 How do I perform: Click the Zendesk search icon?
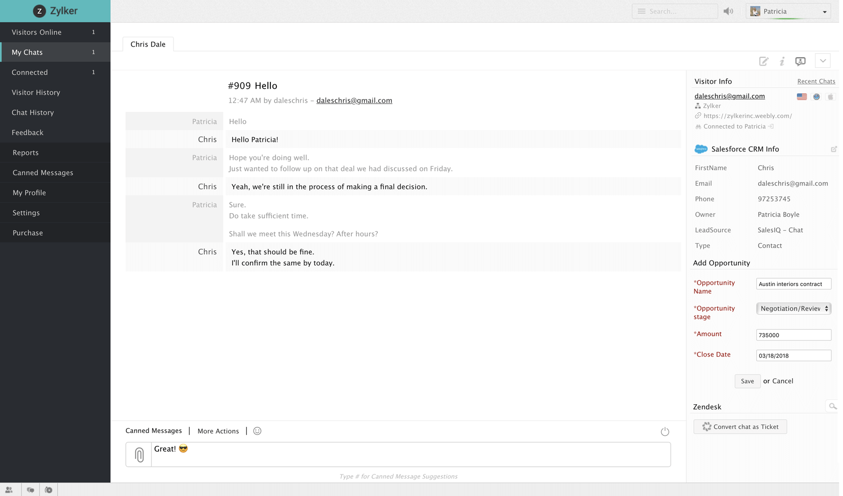pos(833,406)
